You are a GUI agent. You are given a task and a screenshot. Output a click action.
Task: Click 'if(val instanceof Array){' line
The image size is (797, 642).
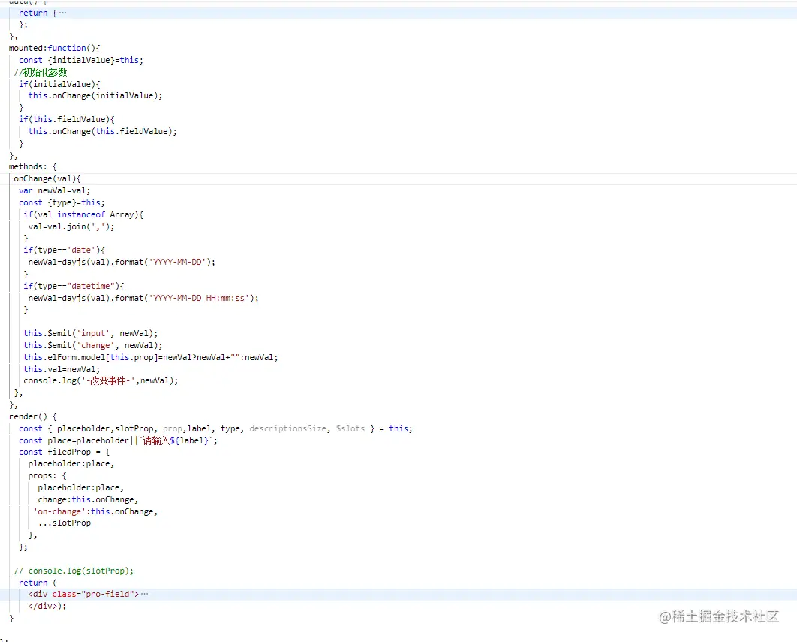pos(83,214)
